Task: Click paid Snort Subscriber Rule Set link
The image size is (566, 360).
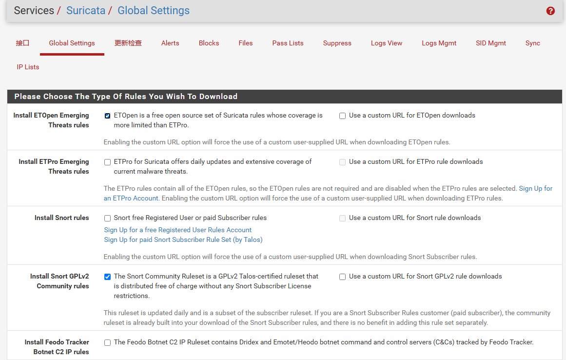Action: (x=183, y=239)
